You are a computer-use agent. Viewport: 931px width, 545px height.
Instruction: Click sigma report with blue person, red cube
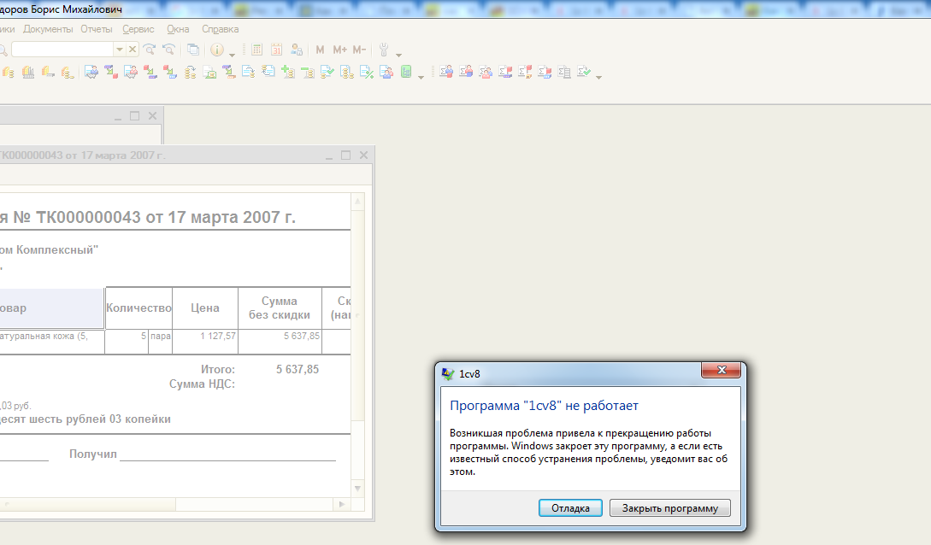(446, 73)
